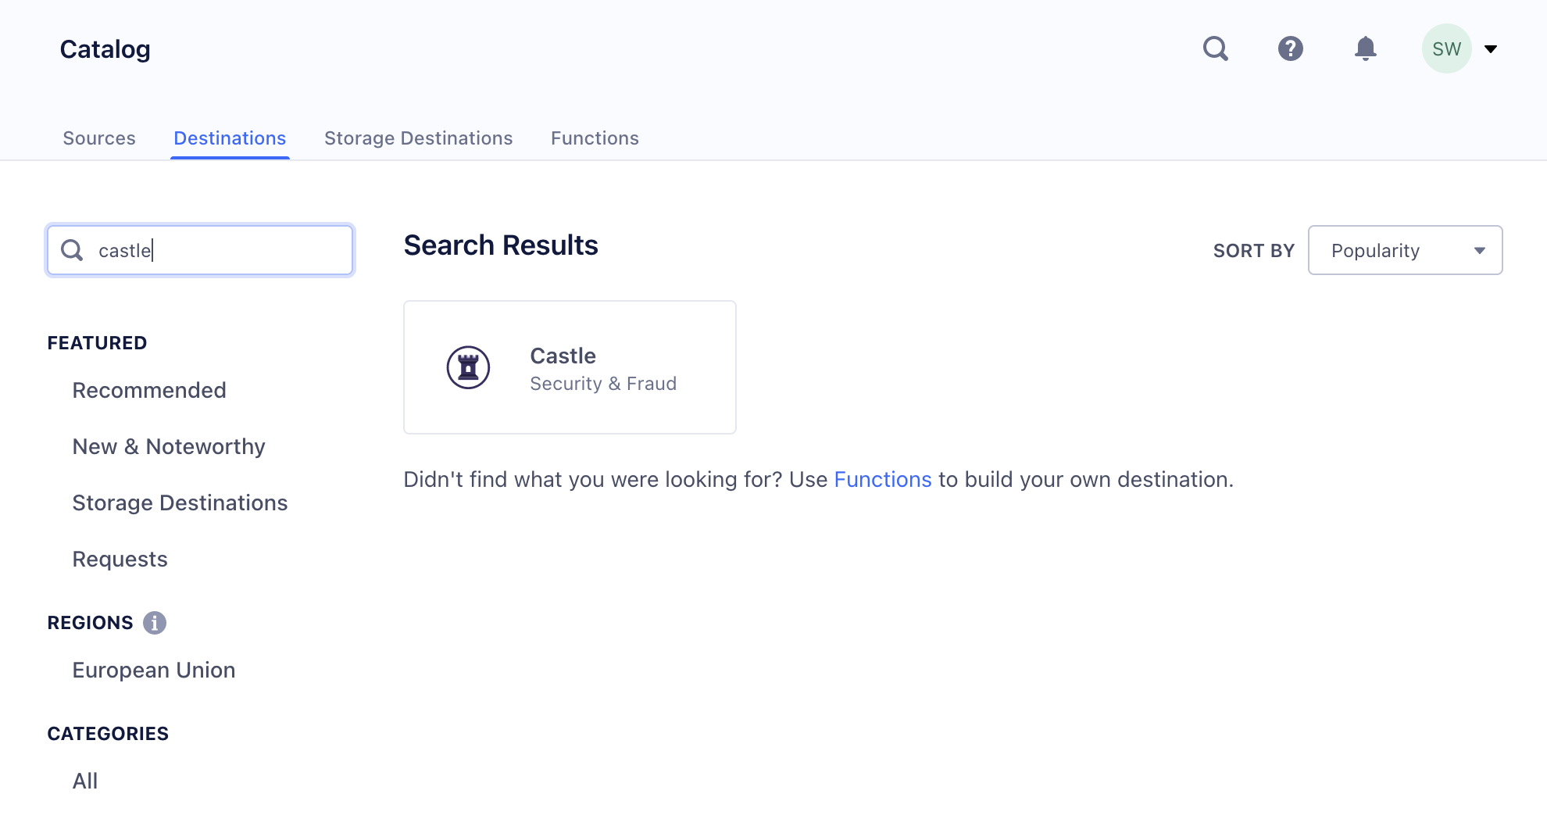Click the help question mark icon
Screen dimensions: 1547x819
(1291, 48)
